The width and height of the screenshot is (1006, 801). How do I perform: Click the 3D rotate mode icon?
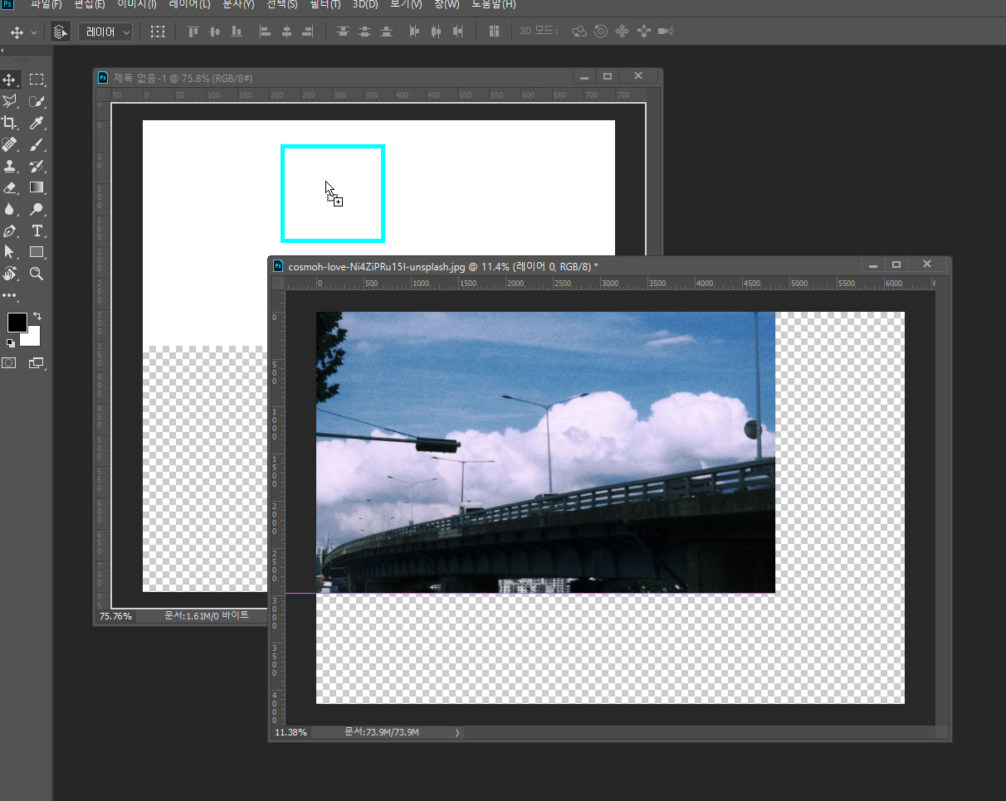pyautogui.click(x=579, y=32)
